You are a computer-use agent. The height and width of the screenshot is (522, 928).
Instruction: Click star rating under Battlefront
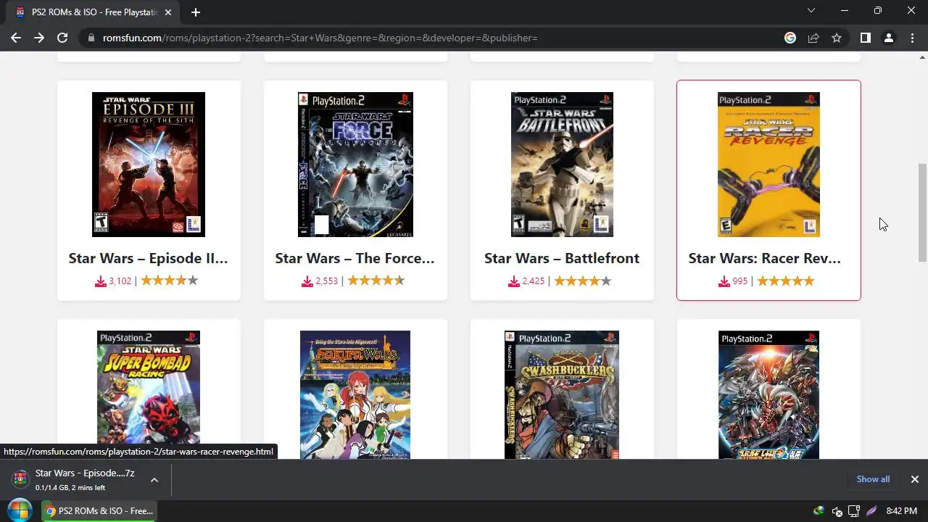point(582,281)
